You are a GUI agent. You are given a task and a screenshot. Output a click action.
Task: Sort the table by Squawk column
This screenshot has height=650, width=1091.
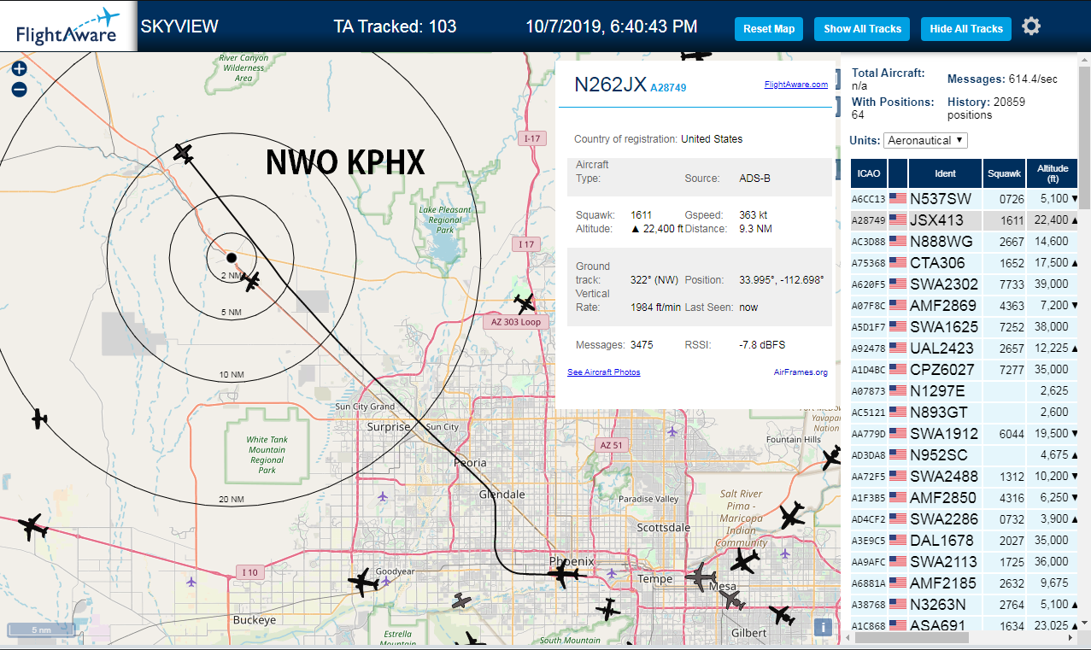(1004, 173)
